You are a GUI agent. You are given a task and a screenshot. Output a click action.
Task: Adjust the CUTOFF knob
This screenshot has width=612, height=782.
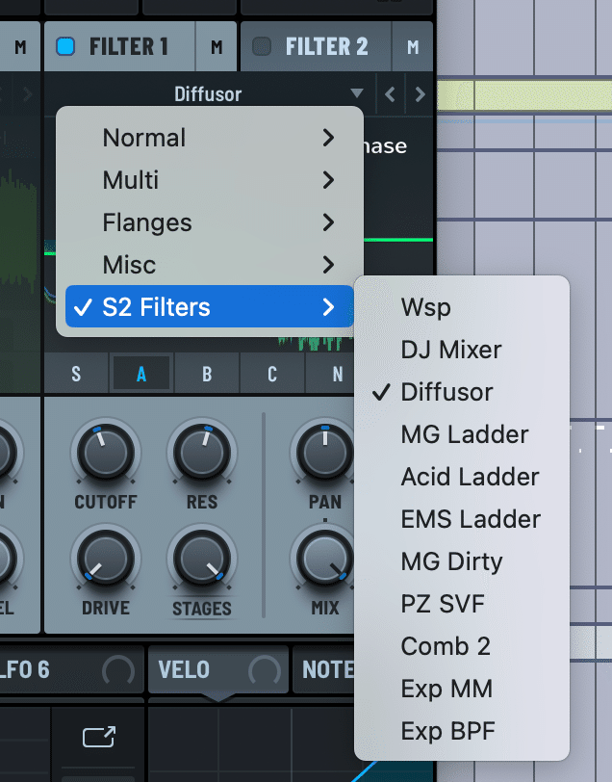105,454
